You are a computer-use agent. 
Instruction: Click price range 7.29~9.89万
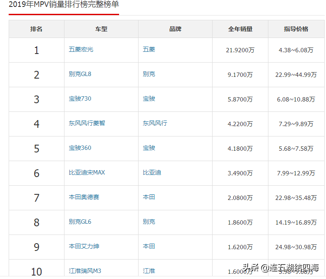296,124
